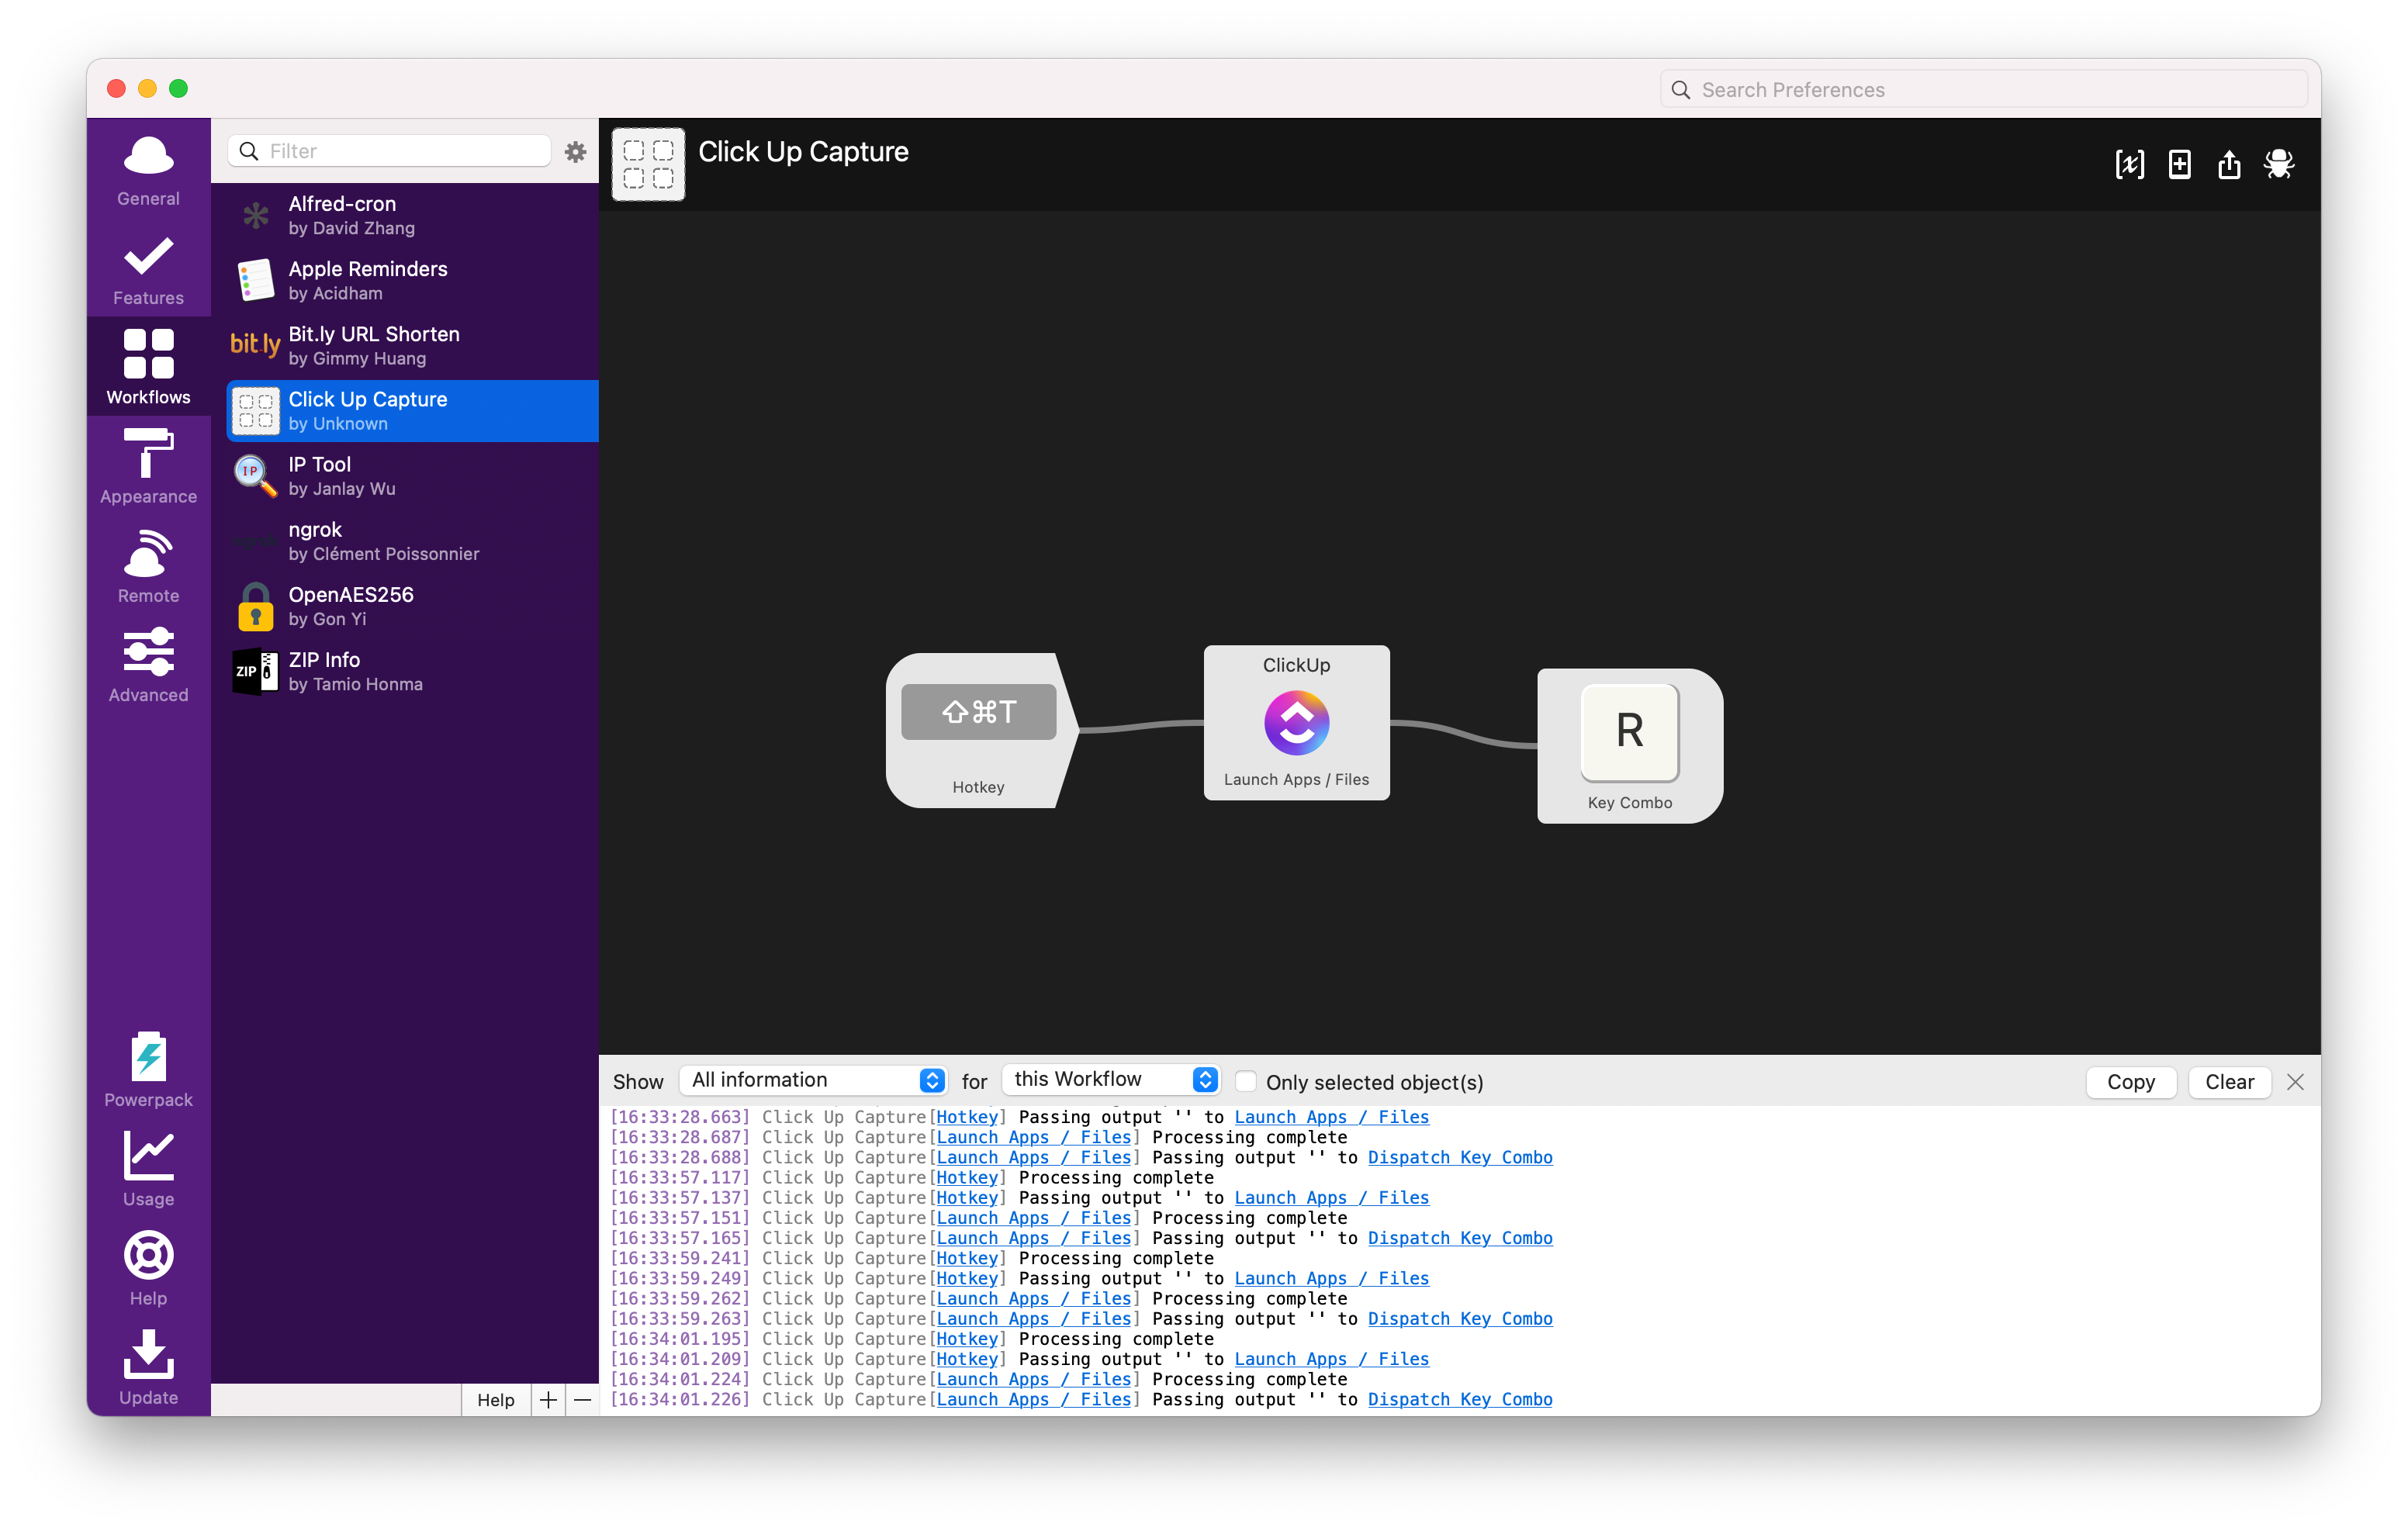This screenshot has width=2408, height=1531.
Task: Click the Copy log button
Action: click(2130, 1082)
